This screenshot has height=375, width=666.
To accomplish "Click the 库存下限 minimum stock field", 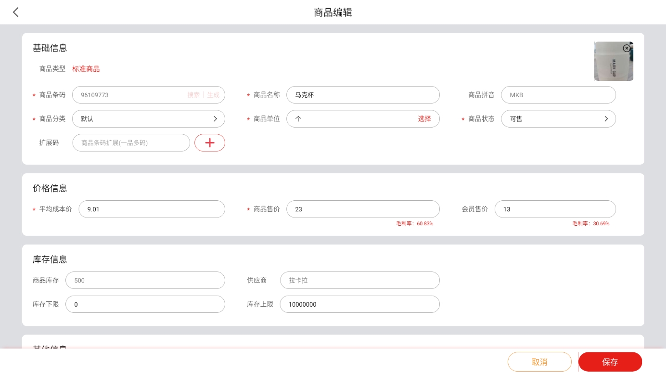I will pyautogui.click(x=145, y=304).
